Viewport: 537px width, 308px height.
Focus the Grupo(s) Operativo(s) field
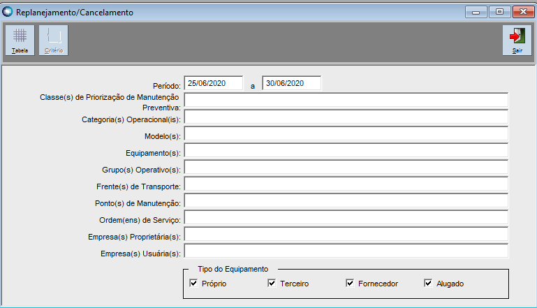[346, 168]
